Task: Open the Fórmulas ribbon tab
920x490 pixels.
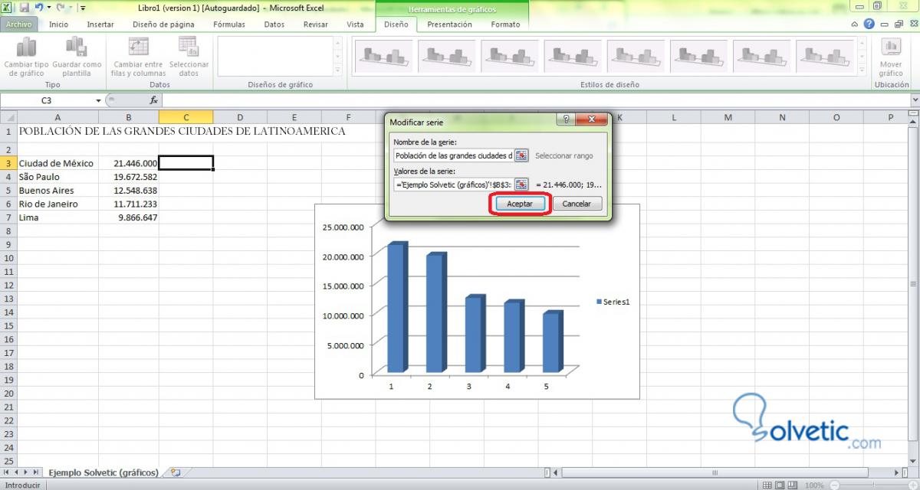Action: coord(229,24)
